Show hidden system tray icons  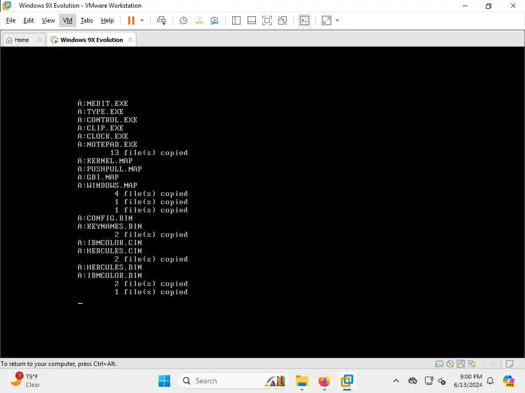[x=396, y=381]
